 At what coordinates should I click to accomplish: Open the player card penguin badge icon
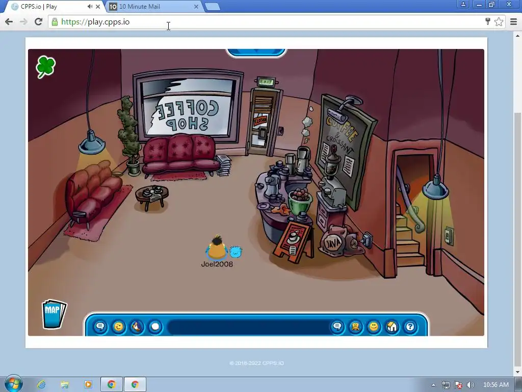click(355, 326)
